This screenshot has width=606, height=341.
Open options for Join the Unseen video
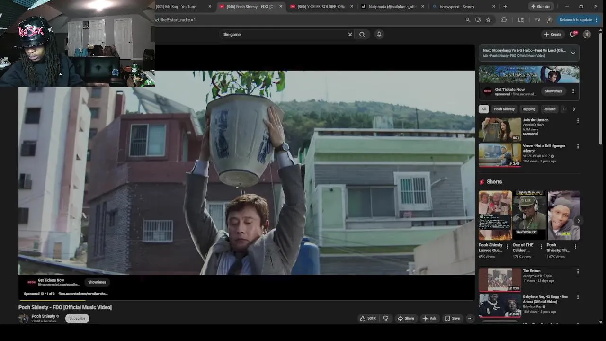point(578,121)
